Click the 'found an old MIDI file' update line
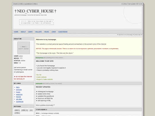155x116 pixels. tap(44, 99)
